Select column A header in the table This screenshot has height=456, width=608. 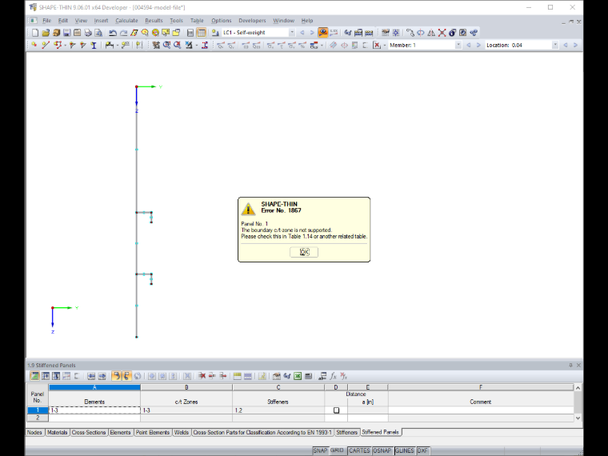point(94,387)
